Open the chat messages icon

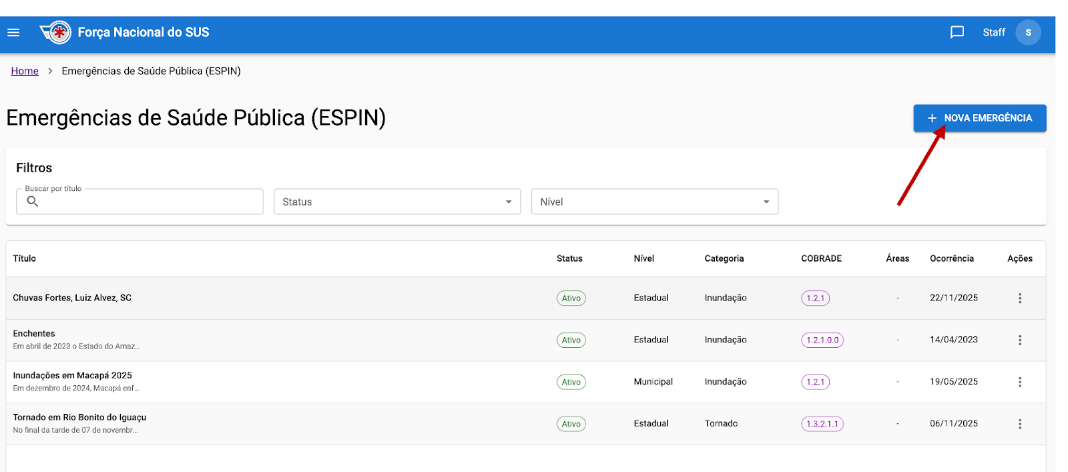tap(957, 32)
